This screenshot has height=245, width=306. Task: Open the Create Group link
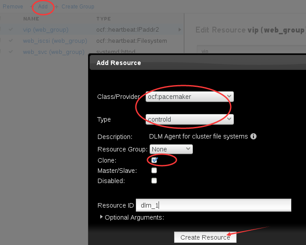click(x=78, y=7)
